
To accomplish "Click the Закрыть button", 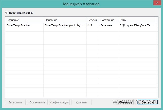I will pos(148,102).
